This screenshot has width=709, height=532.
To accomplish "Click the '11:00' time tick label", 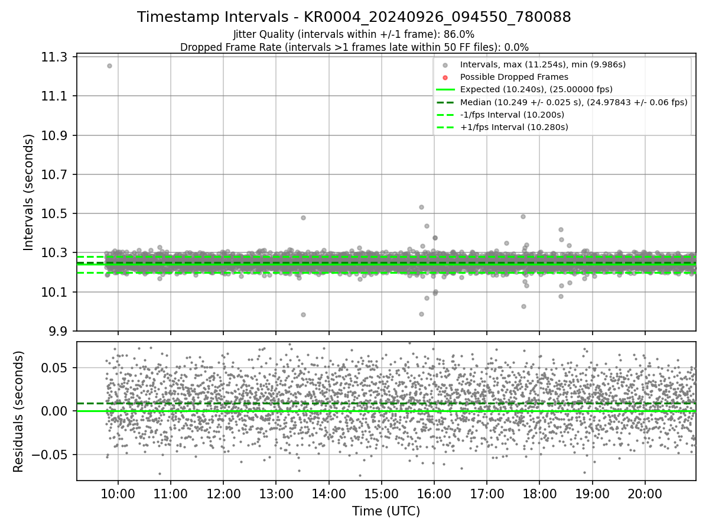I will (171, 494).
